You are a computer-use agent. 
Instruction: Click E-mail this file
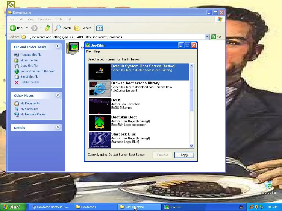pyautogui.click(x=29, y=77)
